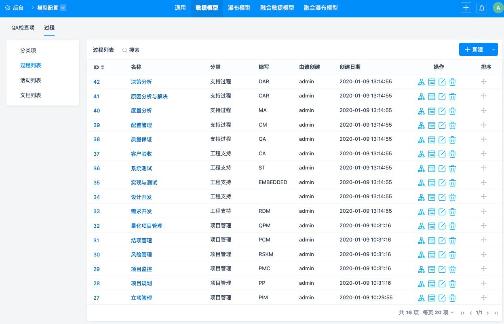Click the edit icon for 质量保证 row
The image size is (504, 324).
coord(442,140)
